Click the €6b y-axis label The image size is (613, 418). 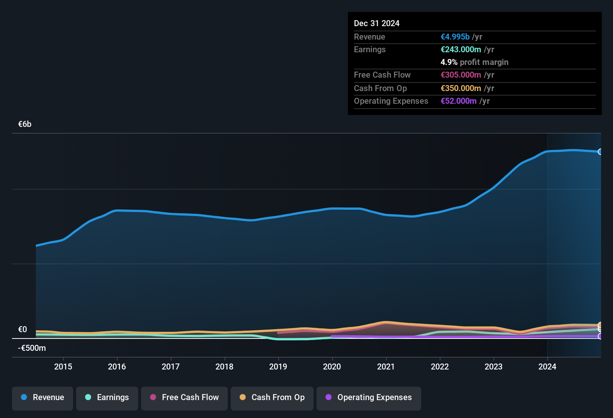(x=25, y=124)
